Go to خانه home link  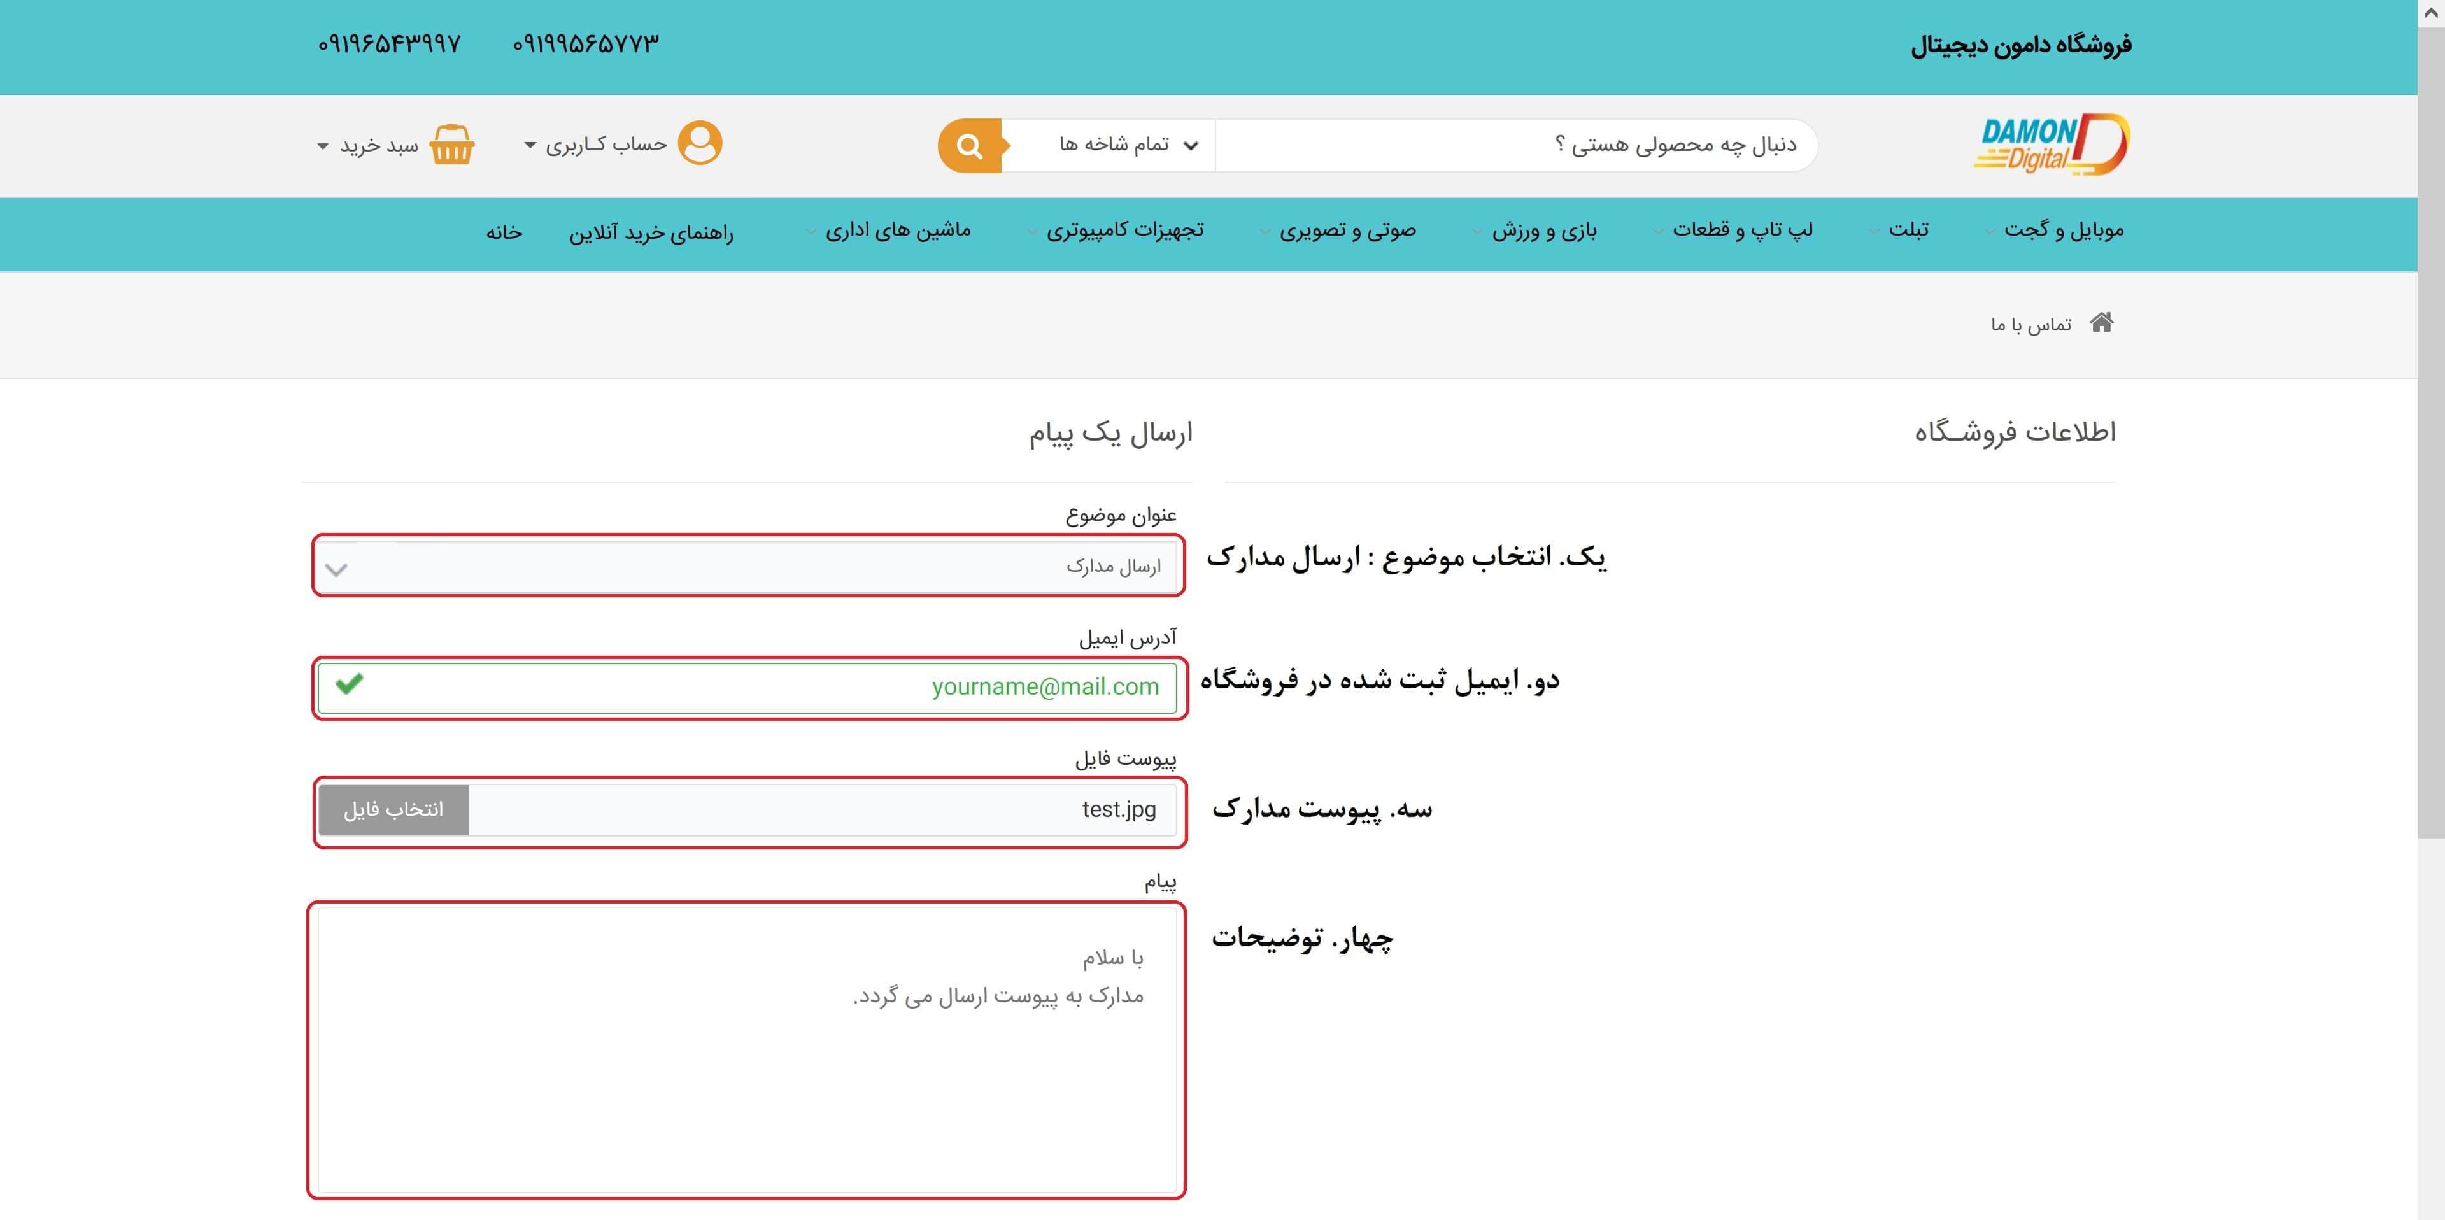(x=504, y=232)
